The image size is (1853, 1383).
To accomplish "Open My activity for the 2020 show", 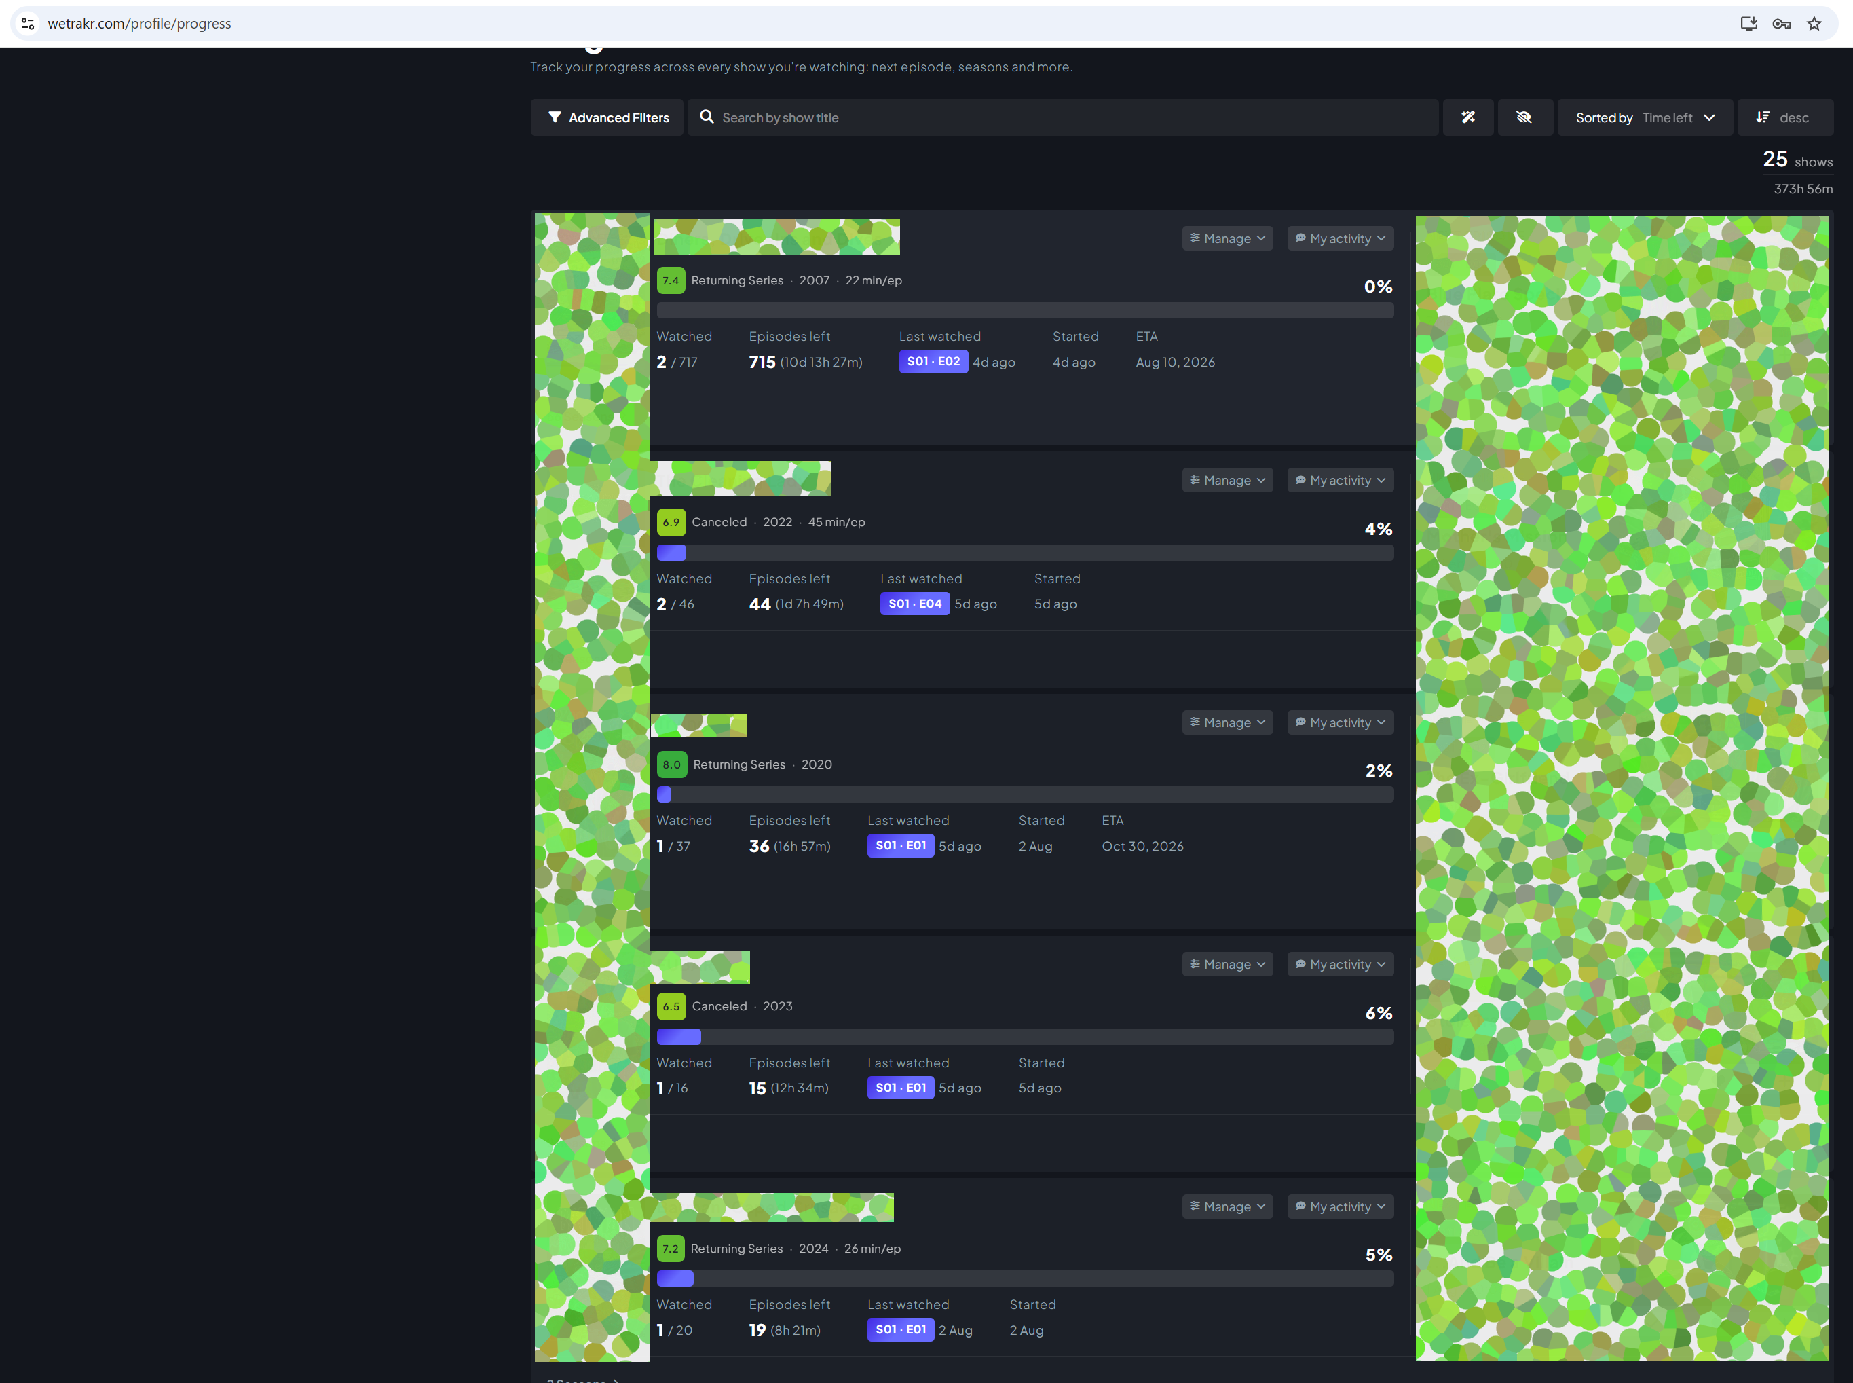I will (x=1340, y=722).
